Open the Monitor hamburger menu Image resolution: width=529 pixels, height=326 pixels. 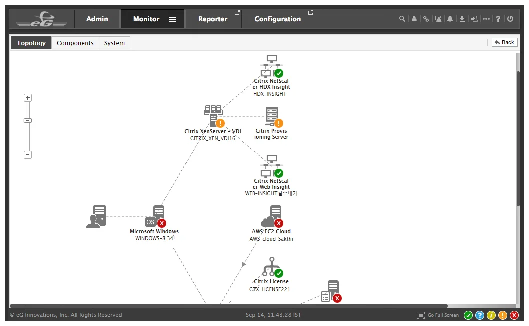(172, 19)
